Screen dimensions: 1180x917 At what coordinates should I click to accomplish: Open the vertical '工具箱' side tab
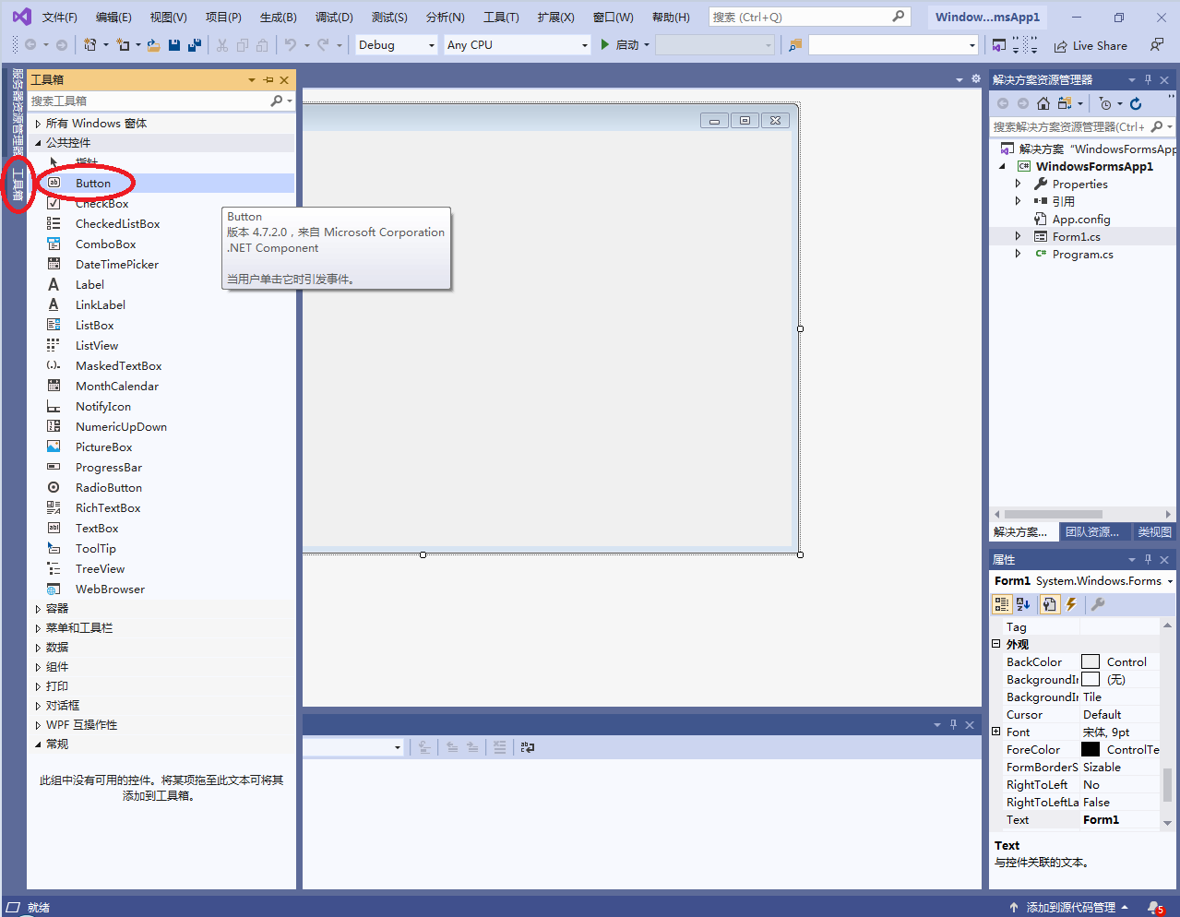[x=18, y=185]
